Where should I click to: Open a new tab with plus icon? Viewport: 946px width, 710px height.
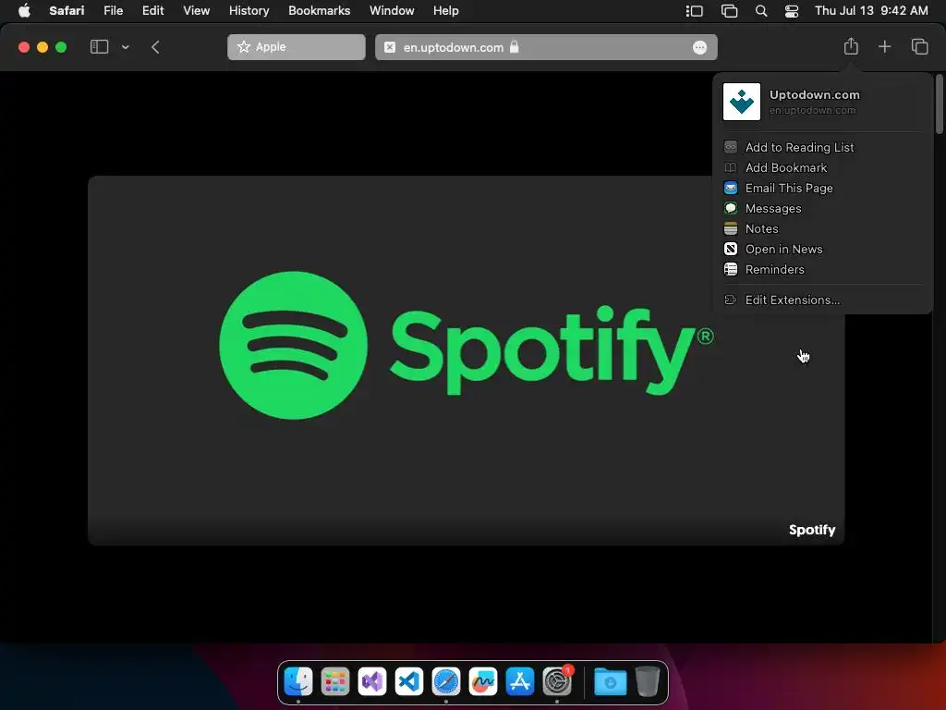884,46
